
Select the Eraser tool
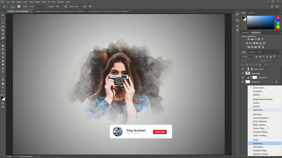tap(3, 53)
